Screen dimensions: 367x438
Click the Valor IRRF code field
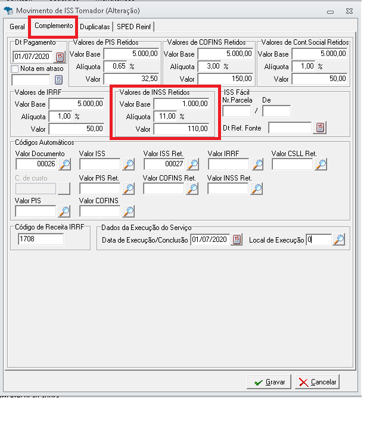click(x=228, y=164)
